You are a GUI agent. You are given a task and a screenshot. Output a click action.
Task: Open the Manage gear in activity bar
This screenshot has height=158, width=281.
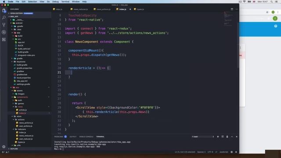4,147
